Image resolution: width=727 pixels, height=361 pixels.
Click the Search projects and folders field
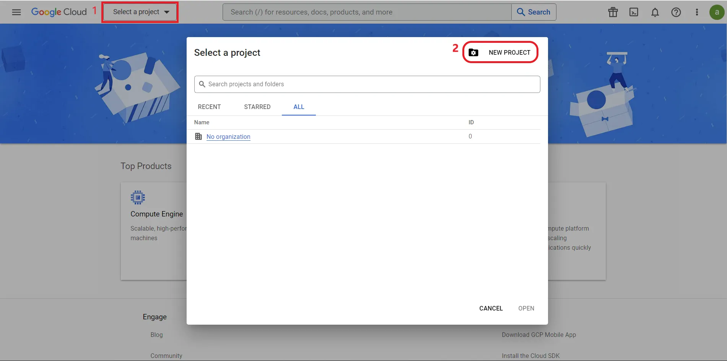tap(367, 84)
